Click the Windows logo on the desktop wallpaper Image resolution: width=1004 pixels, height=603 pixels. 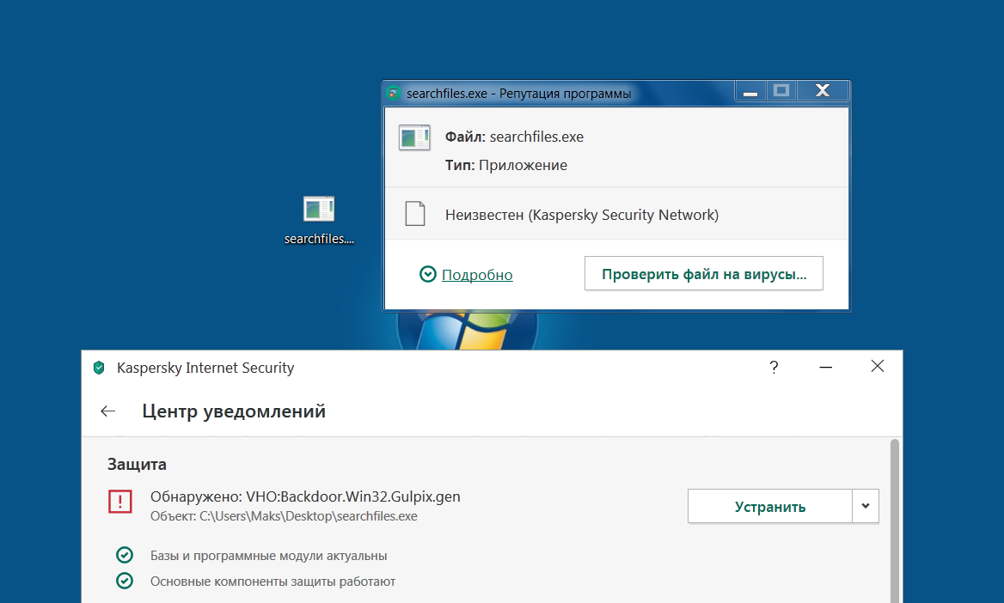click(468, 331)
